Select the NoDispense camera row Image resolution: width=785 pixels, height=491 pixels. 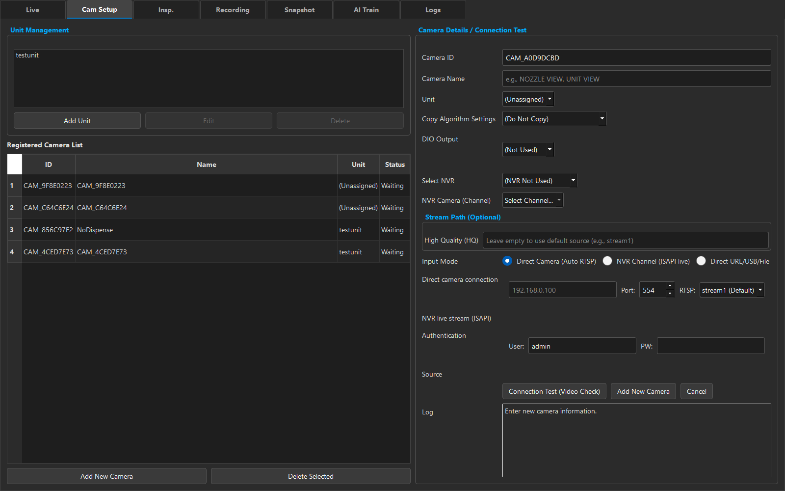click(x=209, y=230)
